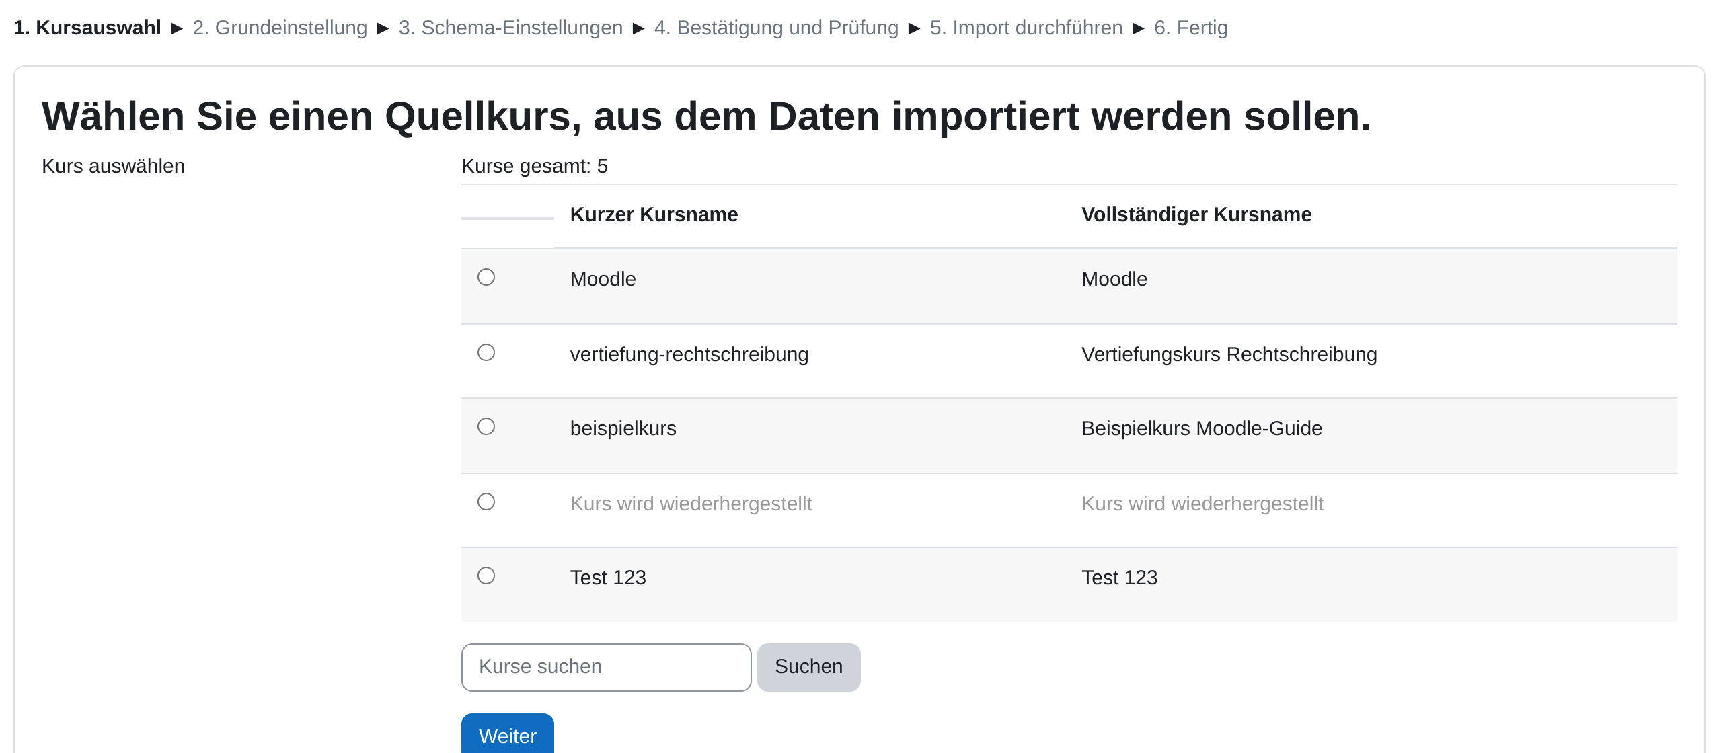The height and width of the screenshot is (753, 1719).
Task: Click the 'vertiefung-rechtschreibung' short name cell
Action: pyautogui.click(x=689, y=354)
